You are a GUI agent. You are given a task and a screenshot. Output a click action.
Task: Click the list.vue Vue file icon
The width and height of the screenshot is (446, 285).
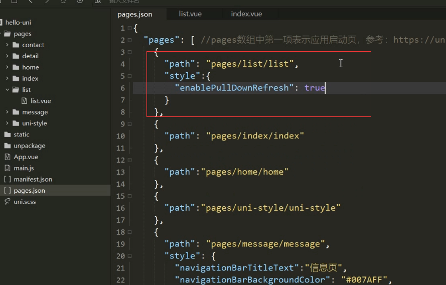[25, 101]
